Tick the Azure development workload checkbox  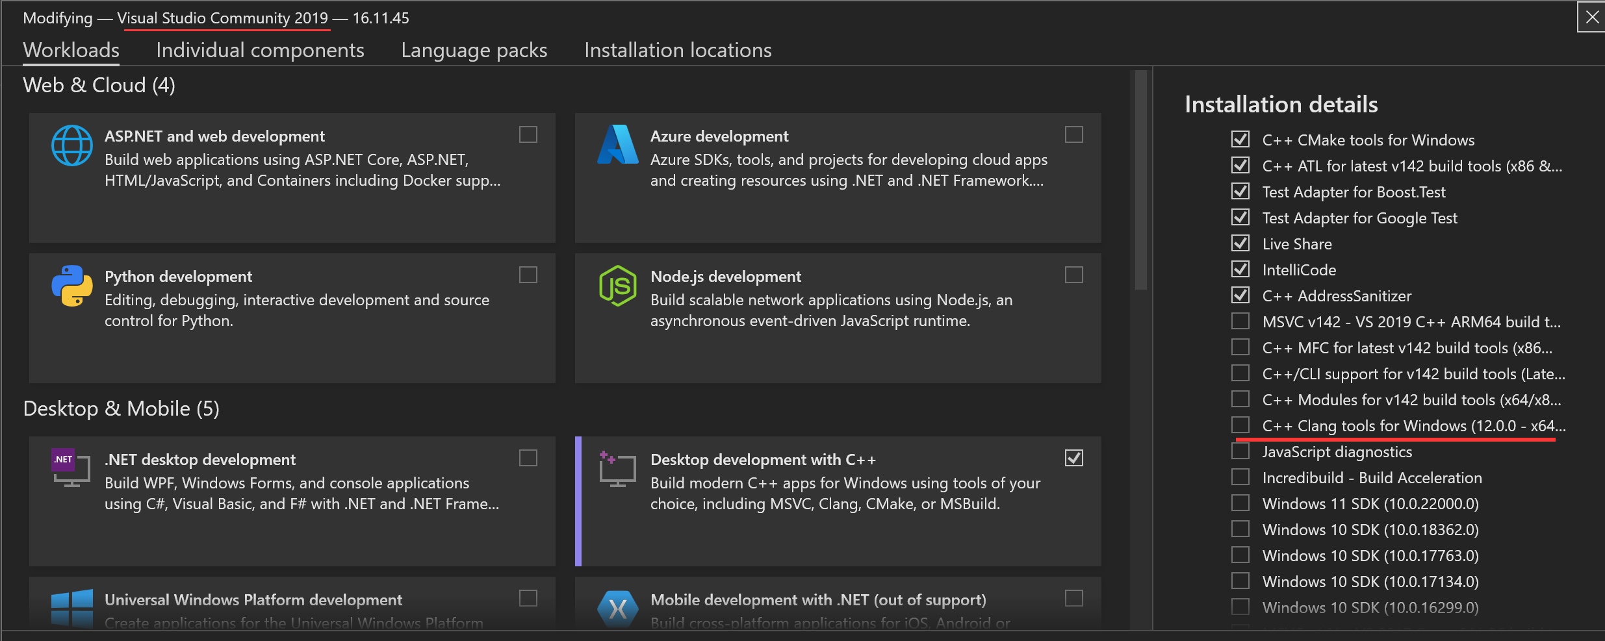coord(1074,134)
